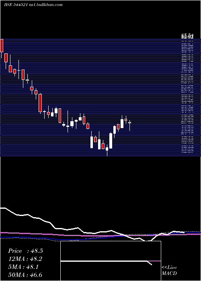Select the '50MA : 46.6' value
The height and width of the screenshot is (281, 201).
[25, 275]
